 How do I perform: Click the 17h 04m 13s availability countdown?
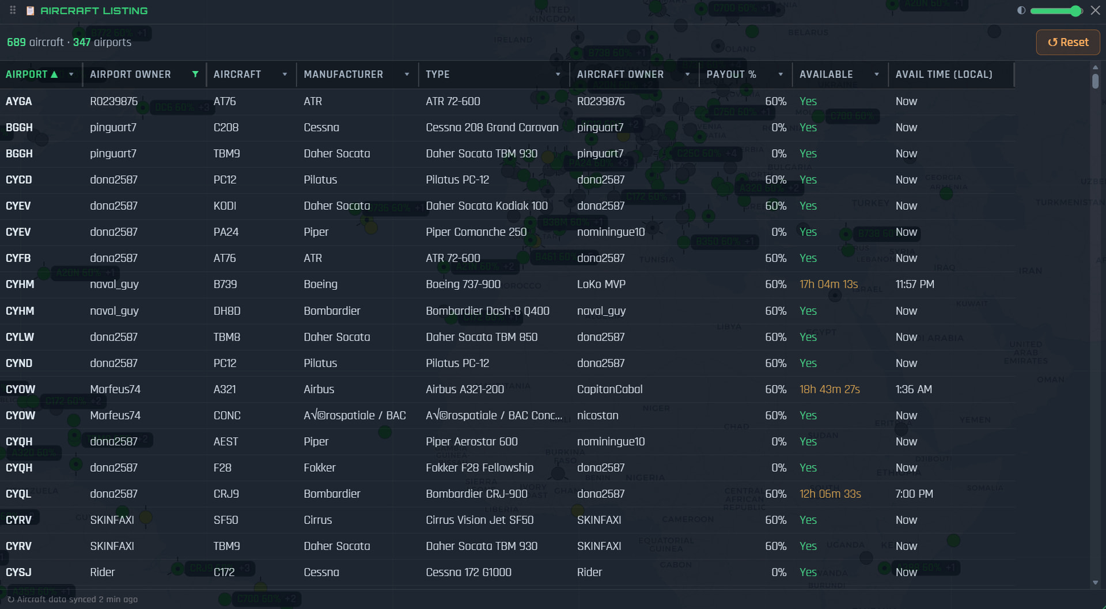[829, 284]
